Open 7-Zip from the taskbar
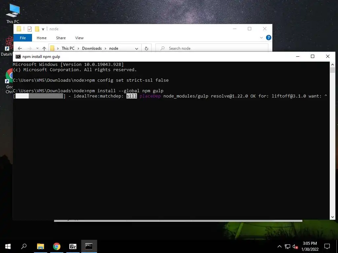The height and width of the screenshot is (253, 338). (x=73, y=246)
